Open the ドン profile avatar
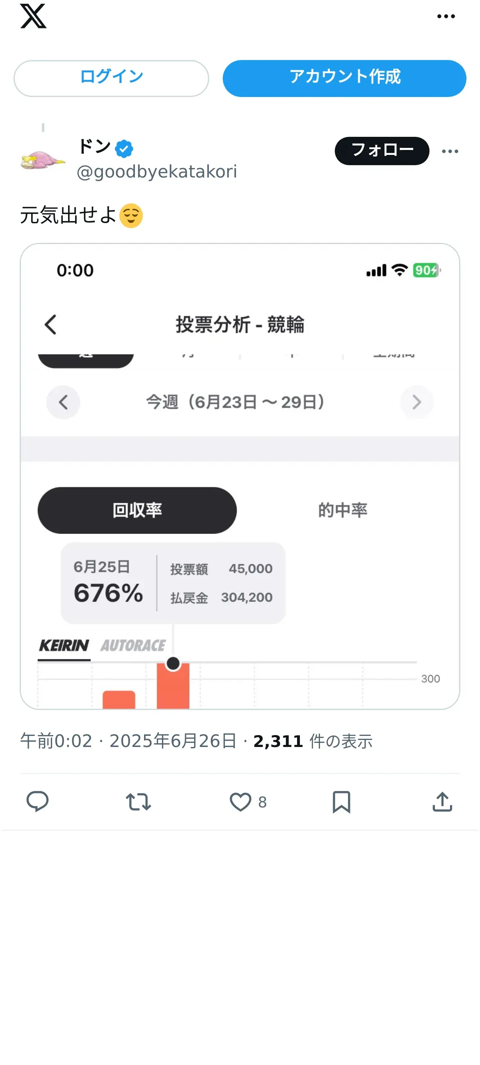Screen dimensions: 480x1065 [43, 159]
